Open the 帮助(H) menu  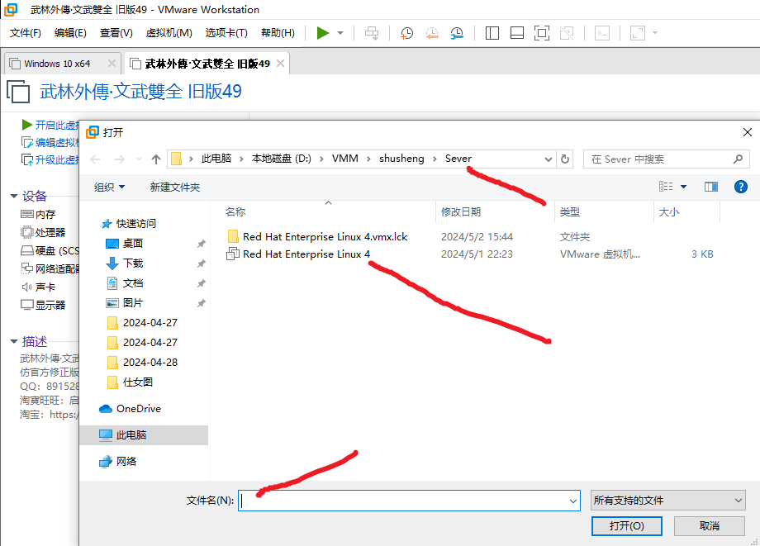pyautogui.click(x=278, y=33)
